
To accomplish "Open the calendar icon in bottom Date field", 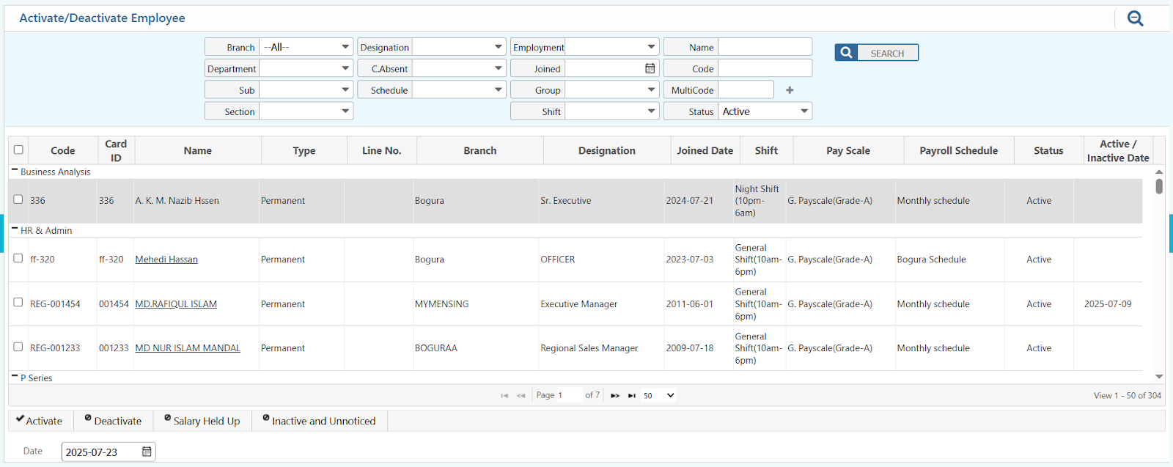I will click(x=147, y=452).
